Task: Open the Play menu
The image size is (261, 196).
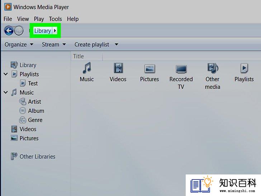Action: click(39, 19)
